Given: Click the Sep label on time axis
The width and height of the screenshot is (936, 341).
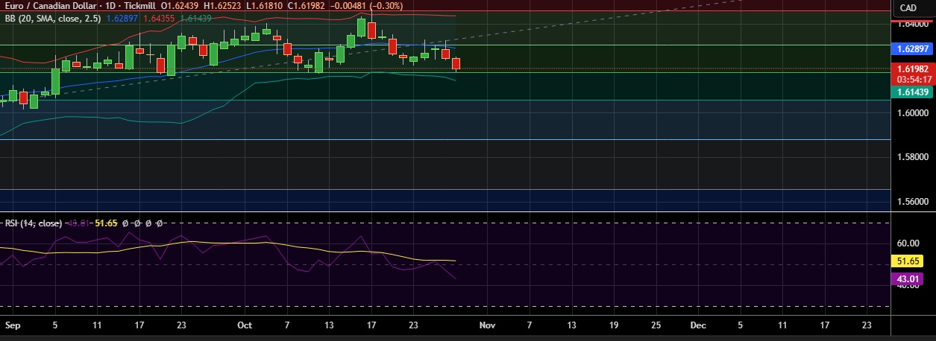Looking at the screenshot, I should click(x=12, y=325).
